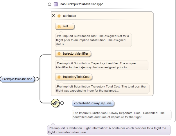Collapse the sequence compositor children

(x=61, y=103)
